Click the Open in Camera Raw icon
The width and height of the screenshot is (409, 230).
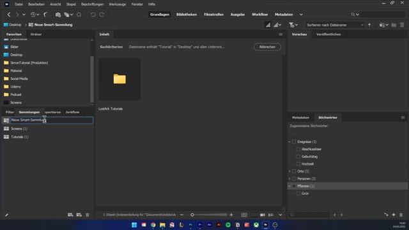(79, 15)
